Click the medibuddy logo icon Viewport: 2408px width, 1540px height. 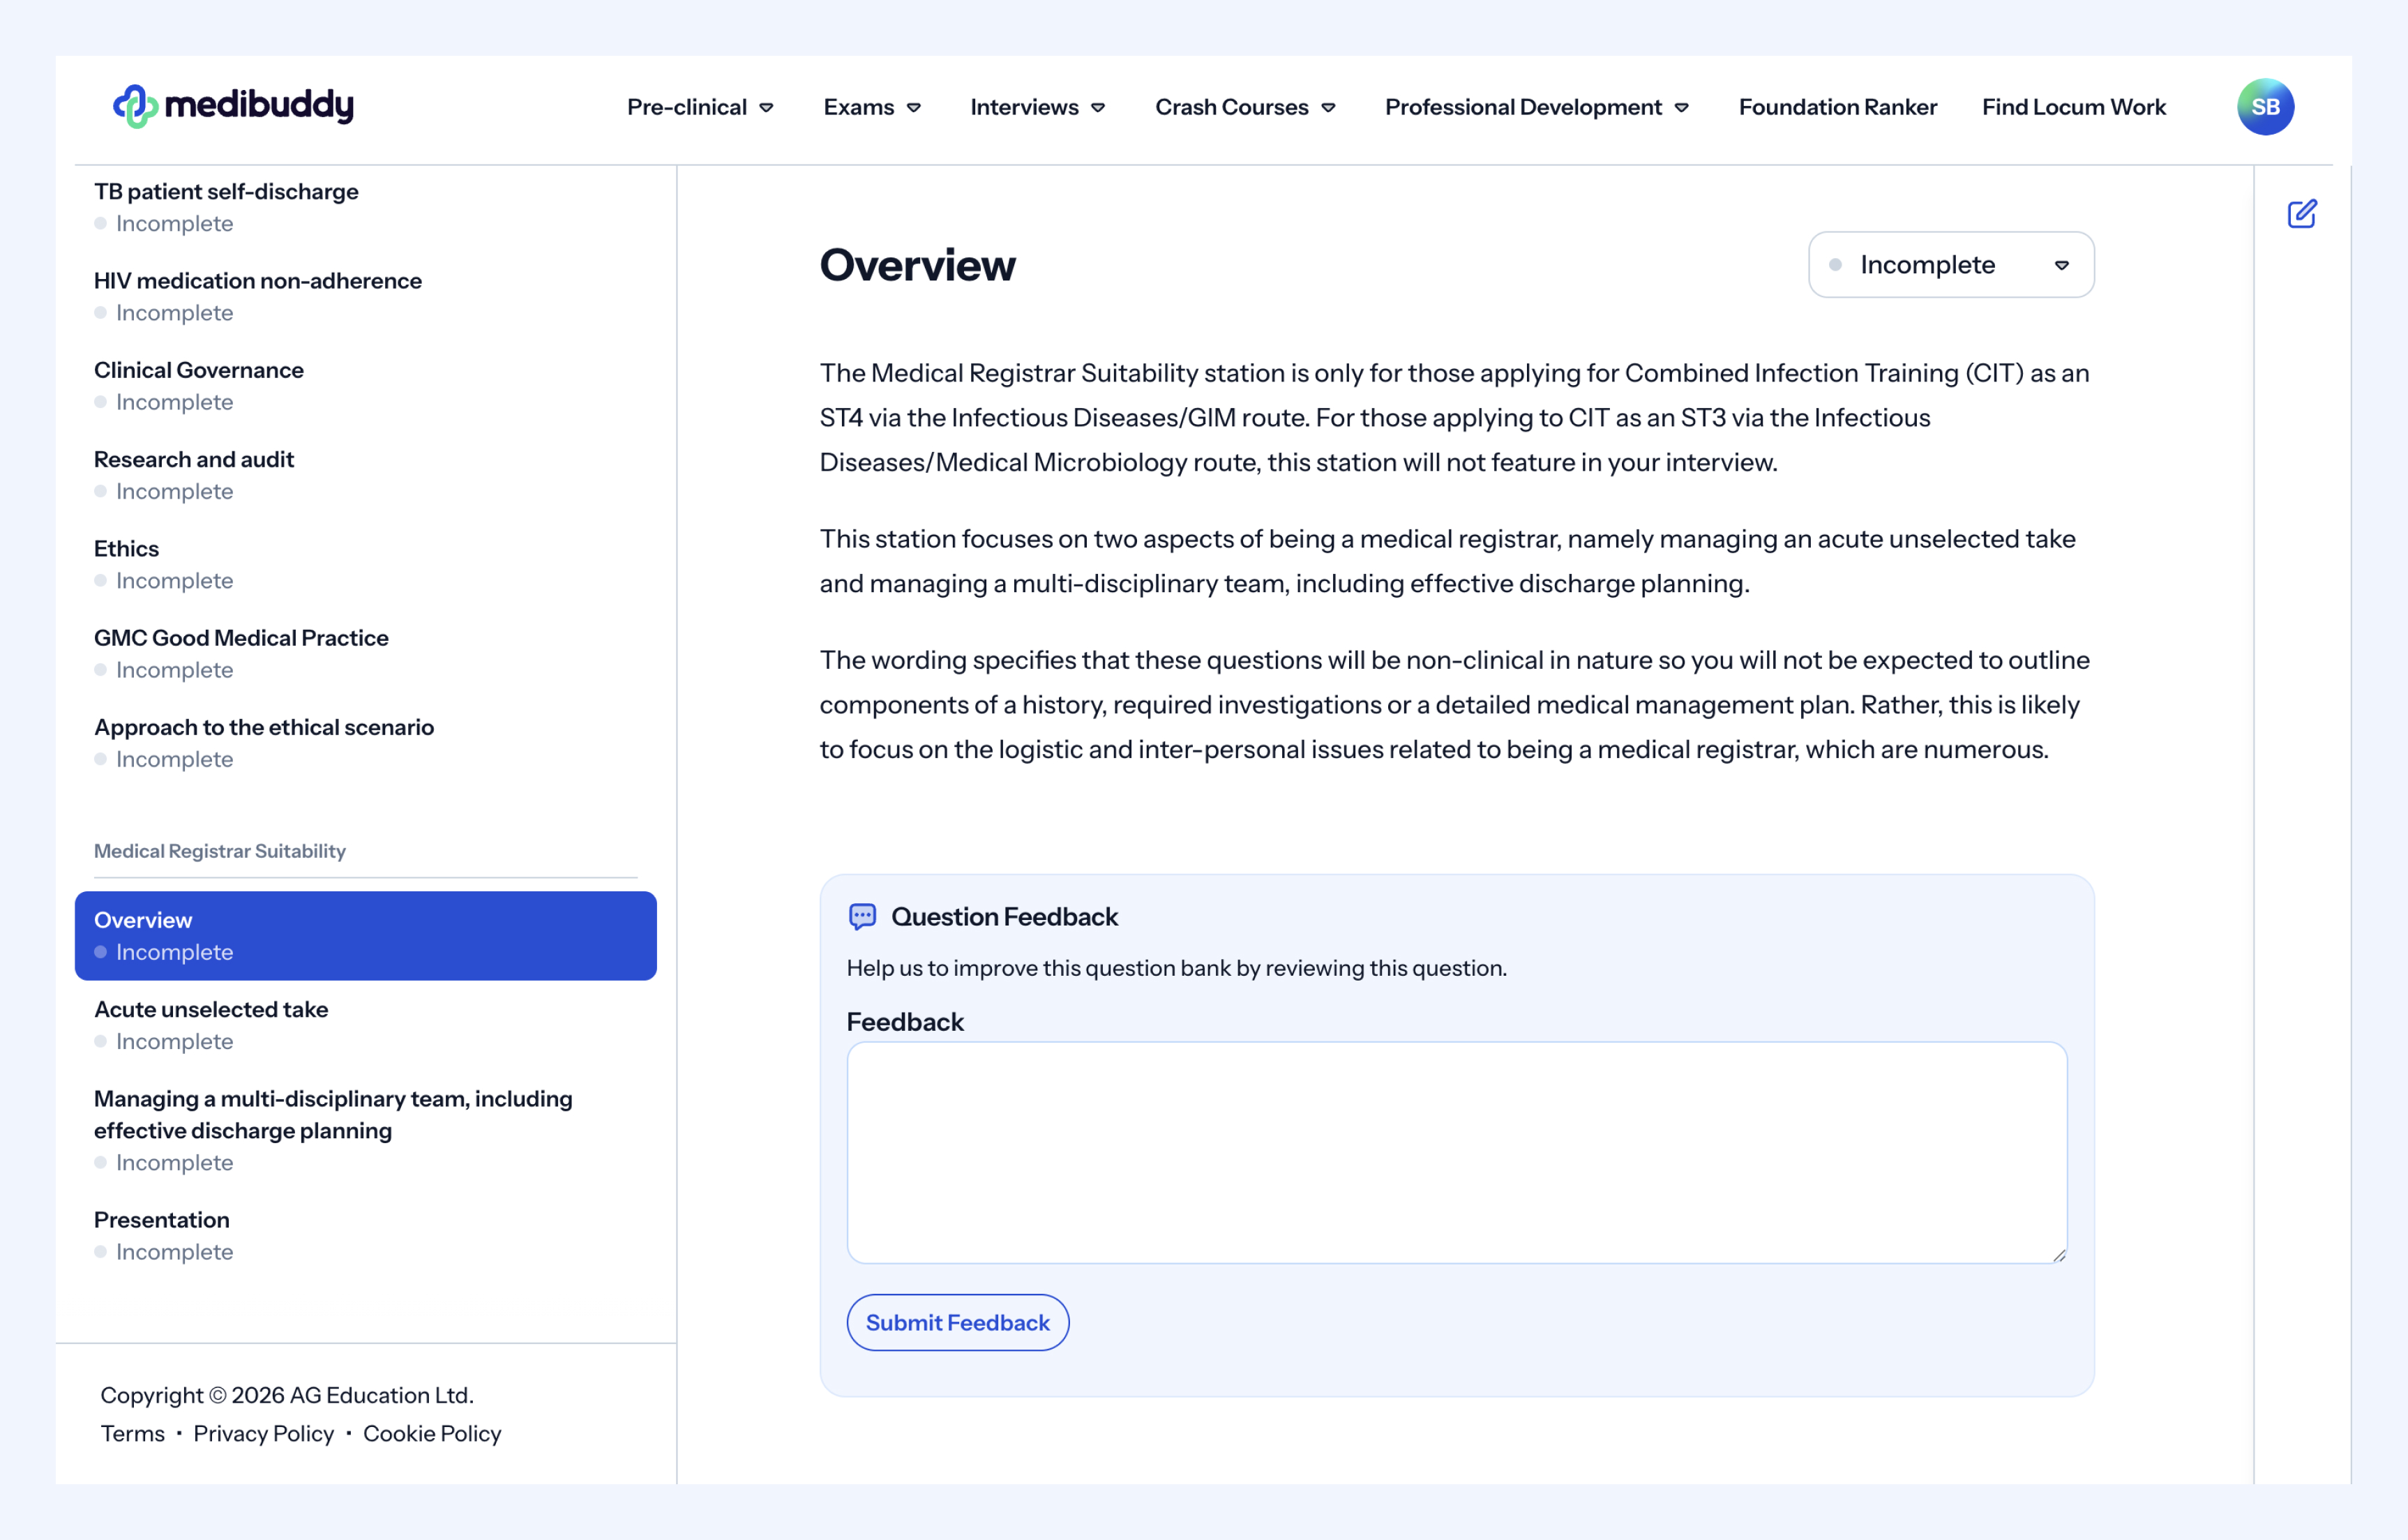(x=135, y=106)
